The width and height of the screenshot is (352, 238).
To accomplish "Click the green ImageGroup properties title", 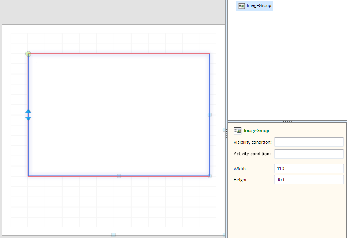I will point(256,131).
